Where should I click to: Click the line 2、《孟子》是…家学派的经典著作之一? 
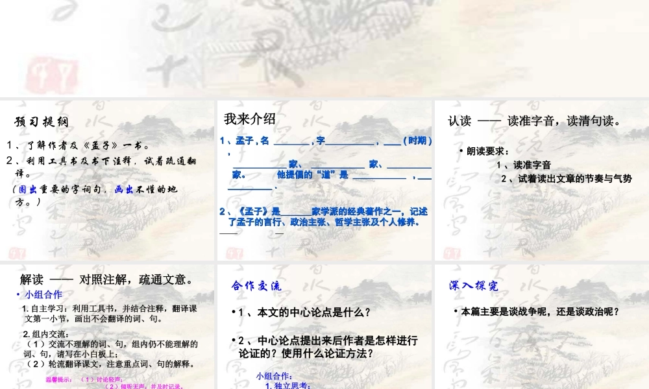(x=323, y=211)
